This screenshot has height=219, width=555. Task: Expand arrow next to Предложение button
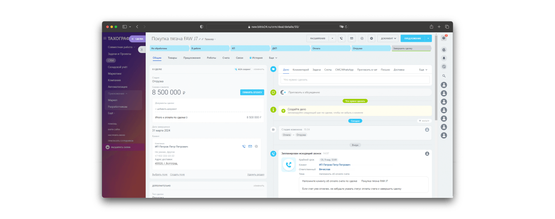point(428,39)
